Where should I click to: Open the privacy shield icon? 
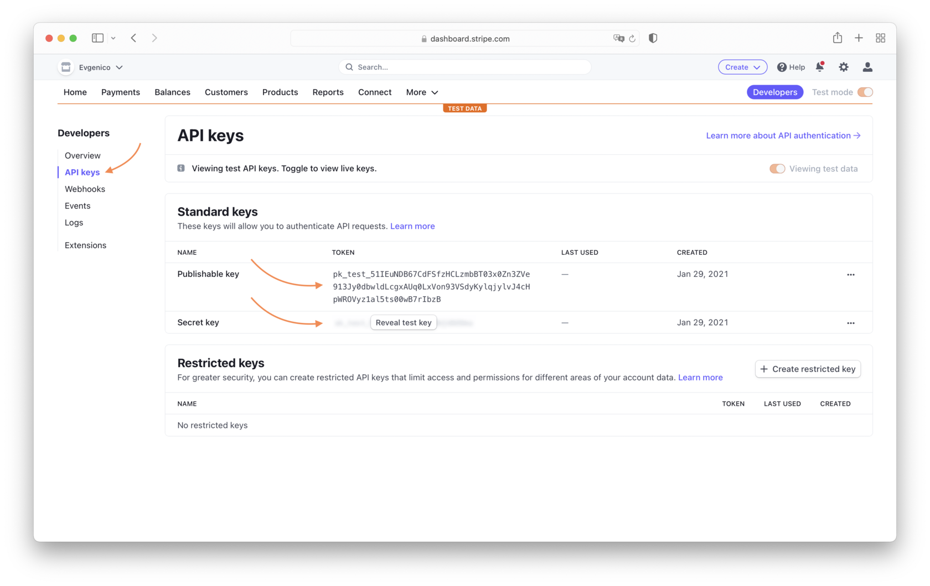click(653, 38)
